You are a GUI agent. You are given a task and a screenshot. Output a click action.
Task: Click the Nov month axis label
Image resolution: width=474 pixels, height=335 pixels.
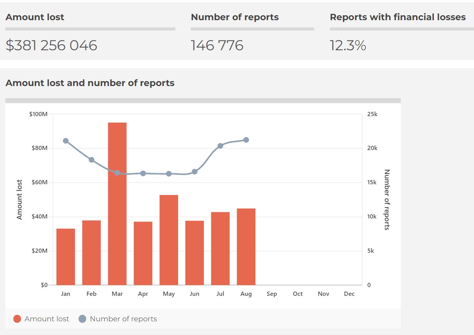click(x=323, y=294)
